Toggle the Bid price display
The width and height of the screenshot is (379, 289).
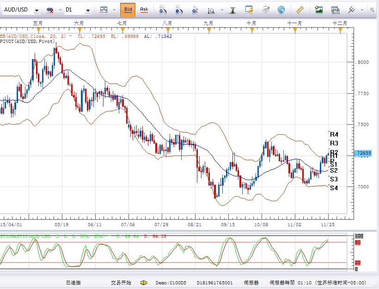click(x=128, y=9)
